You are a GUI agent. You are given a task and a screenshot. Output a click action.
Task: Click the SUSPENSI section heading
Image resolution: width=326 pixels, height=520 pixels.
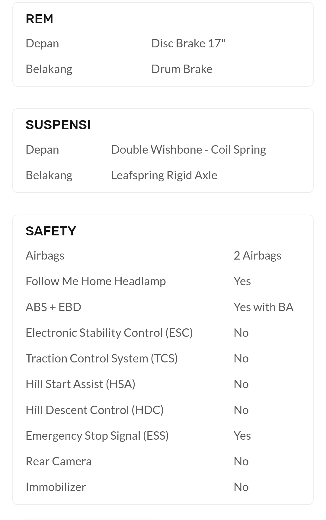(x=58, y=125)
